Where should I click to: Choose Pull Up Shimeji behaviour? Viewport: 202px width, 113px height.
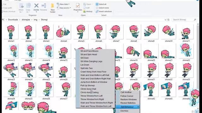87,86
